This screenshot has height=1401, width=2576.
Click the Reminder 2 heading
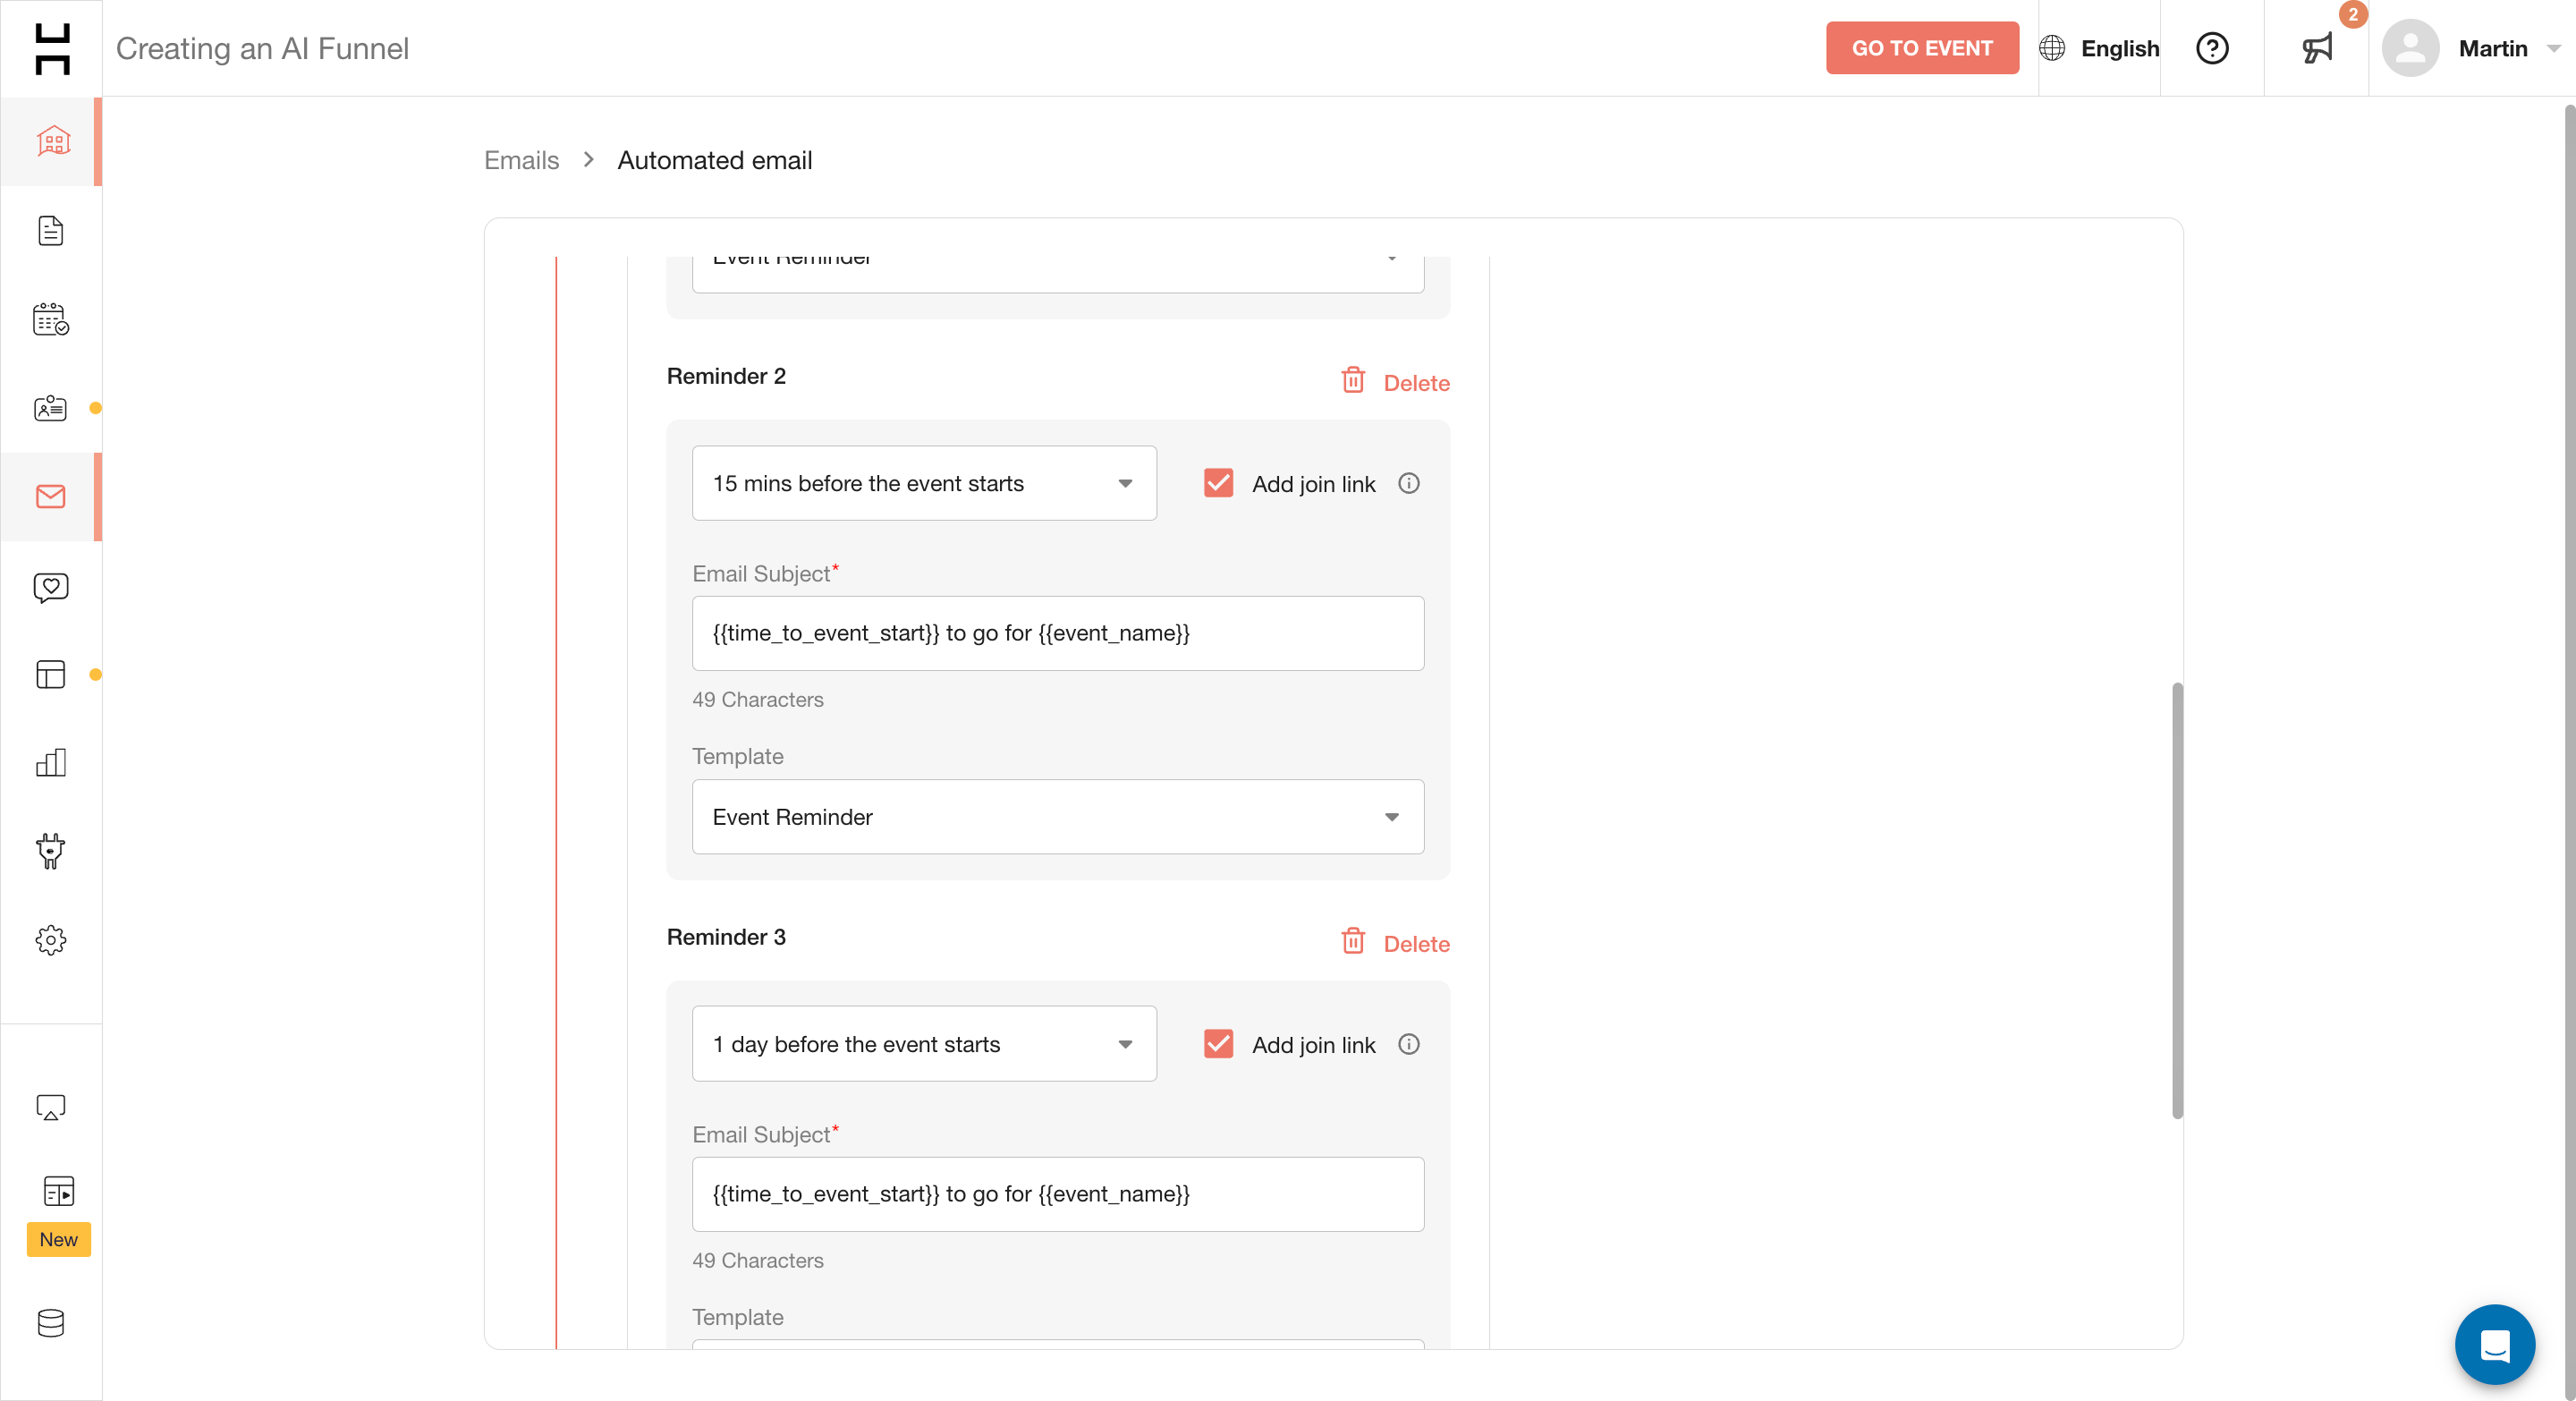click(726, 376)
